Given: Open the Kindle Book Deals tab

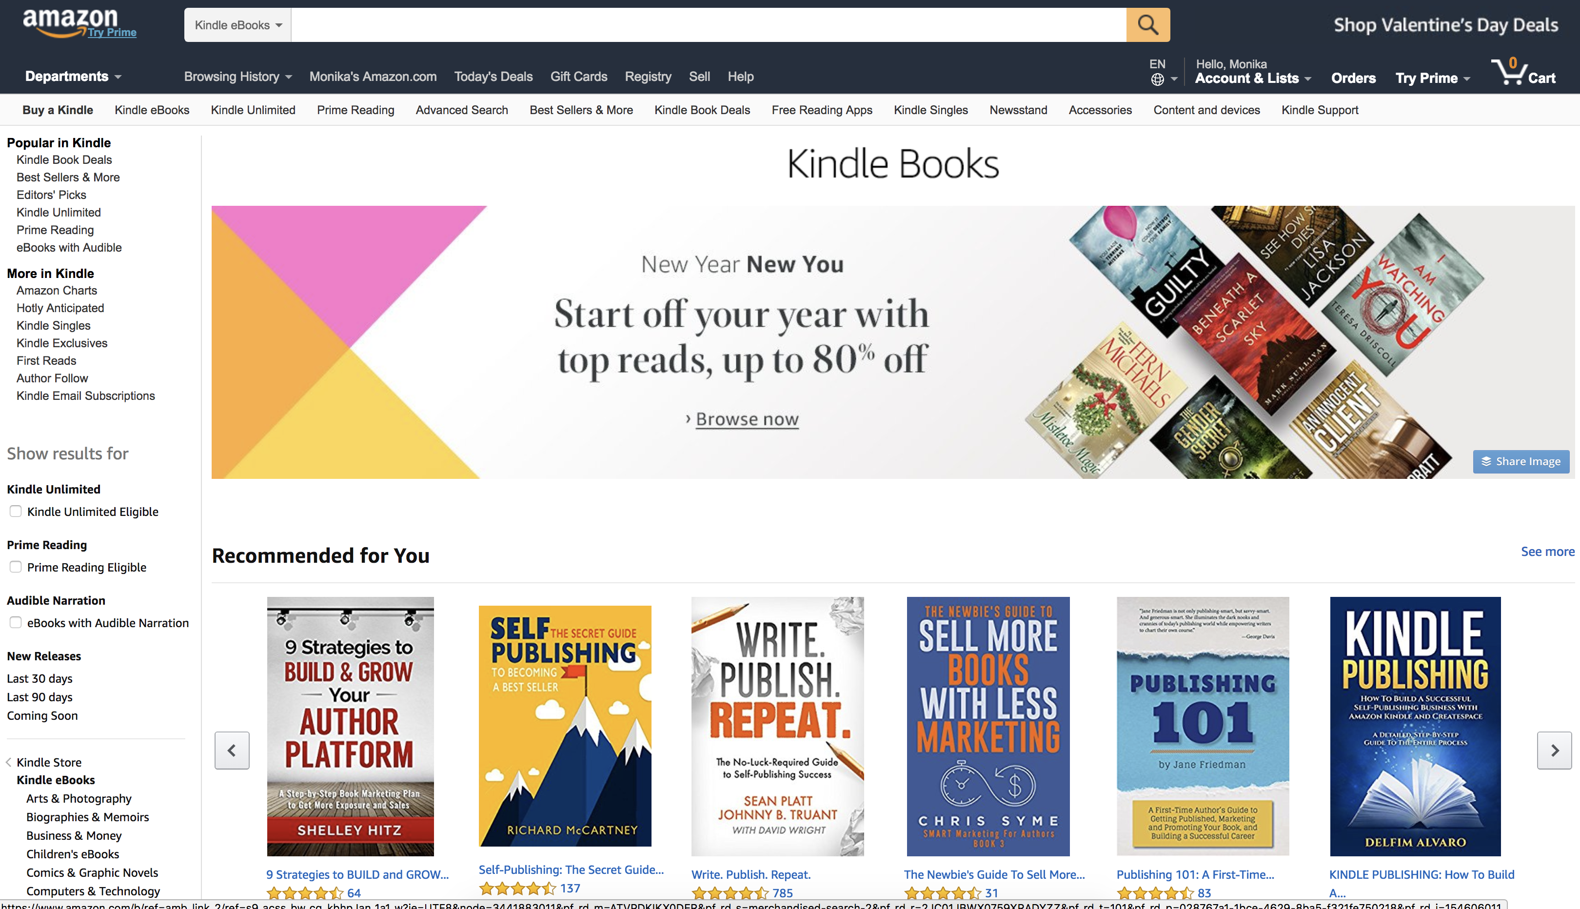Looking at the screenshot, I should pos(702,110).
